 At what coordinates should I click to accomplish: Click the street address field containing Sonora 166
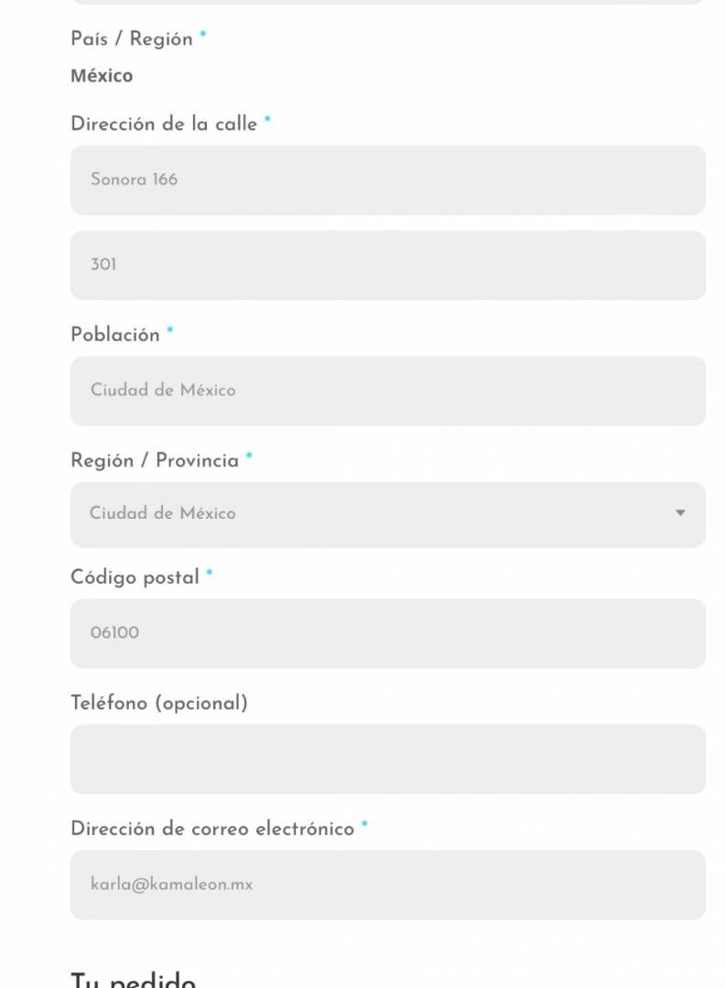(x=388, y=180)
